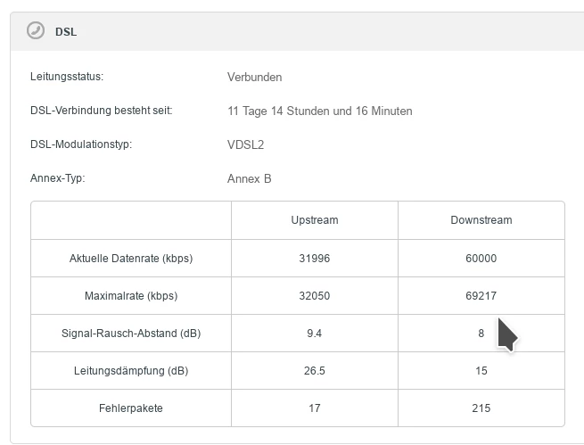
Task: Click downstream current data rate 60000
Action: [481, 259]
